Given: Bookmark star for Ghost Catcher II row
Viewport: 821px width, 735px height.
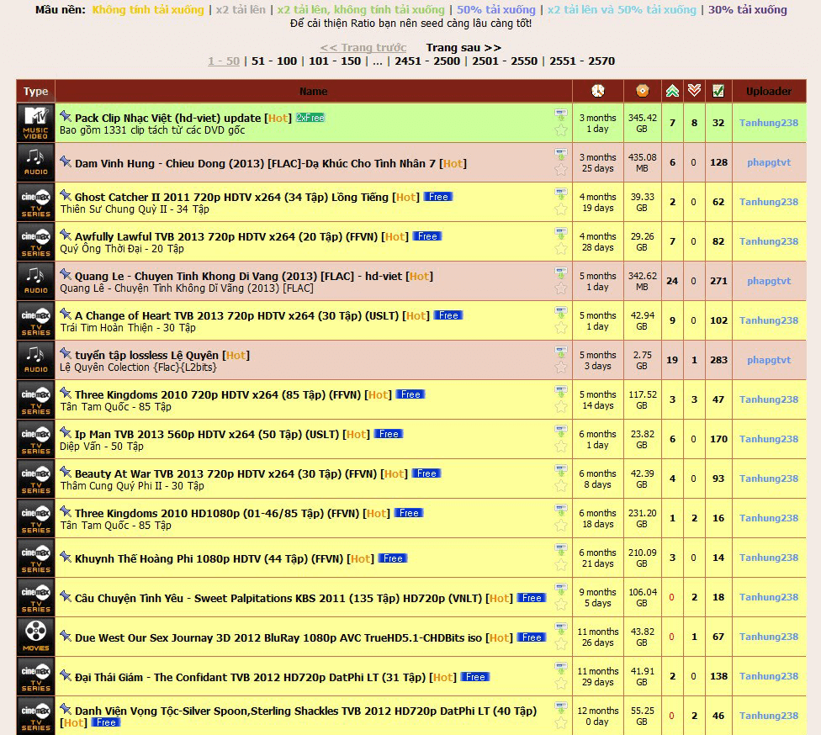Looking at the screenshot, I should [x=561, y=209].
